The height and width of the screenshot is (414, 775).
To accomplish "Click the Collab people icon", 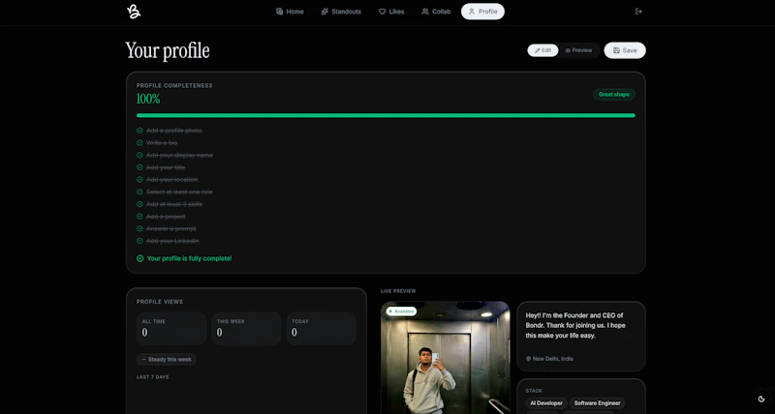I will coord(425,12).
